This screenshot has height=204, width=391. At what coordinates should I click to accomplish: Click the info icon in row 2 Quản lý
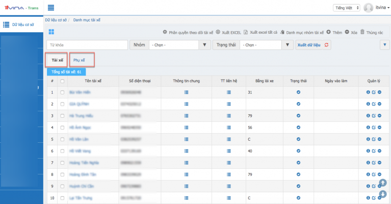368,104
